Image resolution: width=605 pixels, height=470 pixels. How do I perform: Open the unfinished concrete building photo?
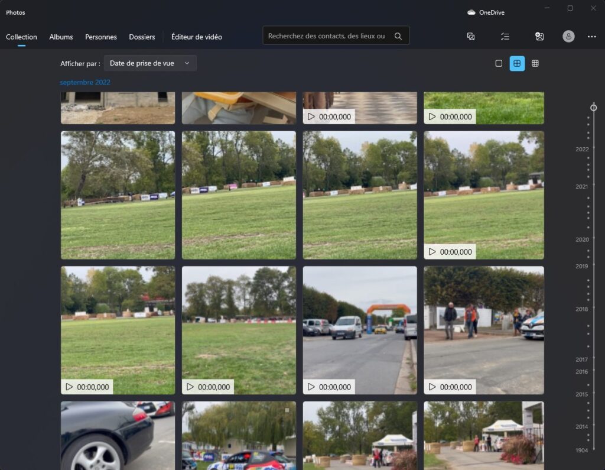point(118,108)
